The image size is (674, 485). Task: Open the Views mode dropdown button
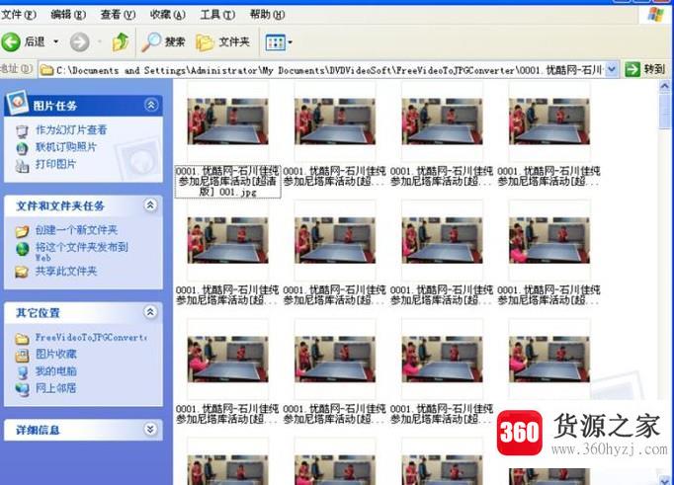(x=279, y=42)
